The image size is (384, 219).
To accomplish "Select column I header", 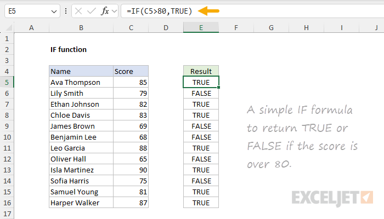I will coord(341,27).
